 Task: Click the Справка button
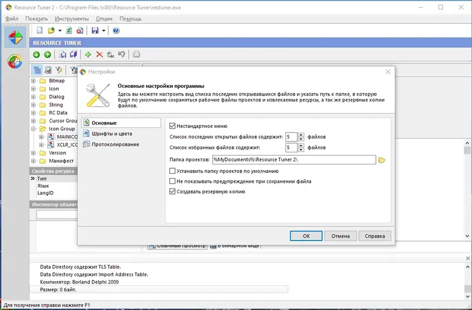(375, 236)
